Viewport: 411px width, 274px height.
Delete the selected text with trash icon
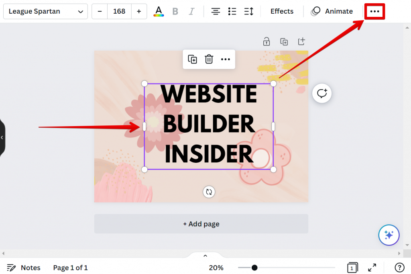coord(209,59)
